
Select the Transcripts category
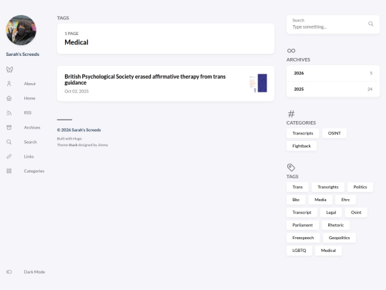pyautogui.click(x=302, y=133)
